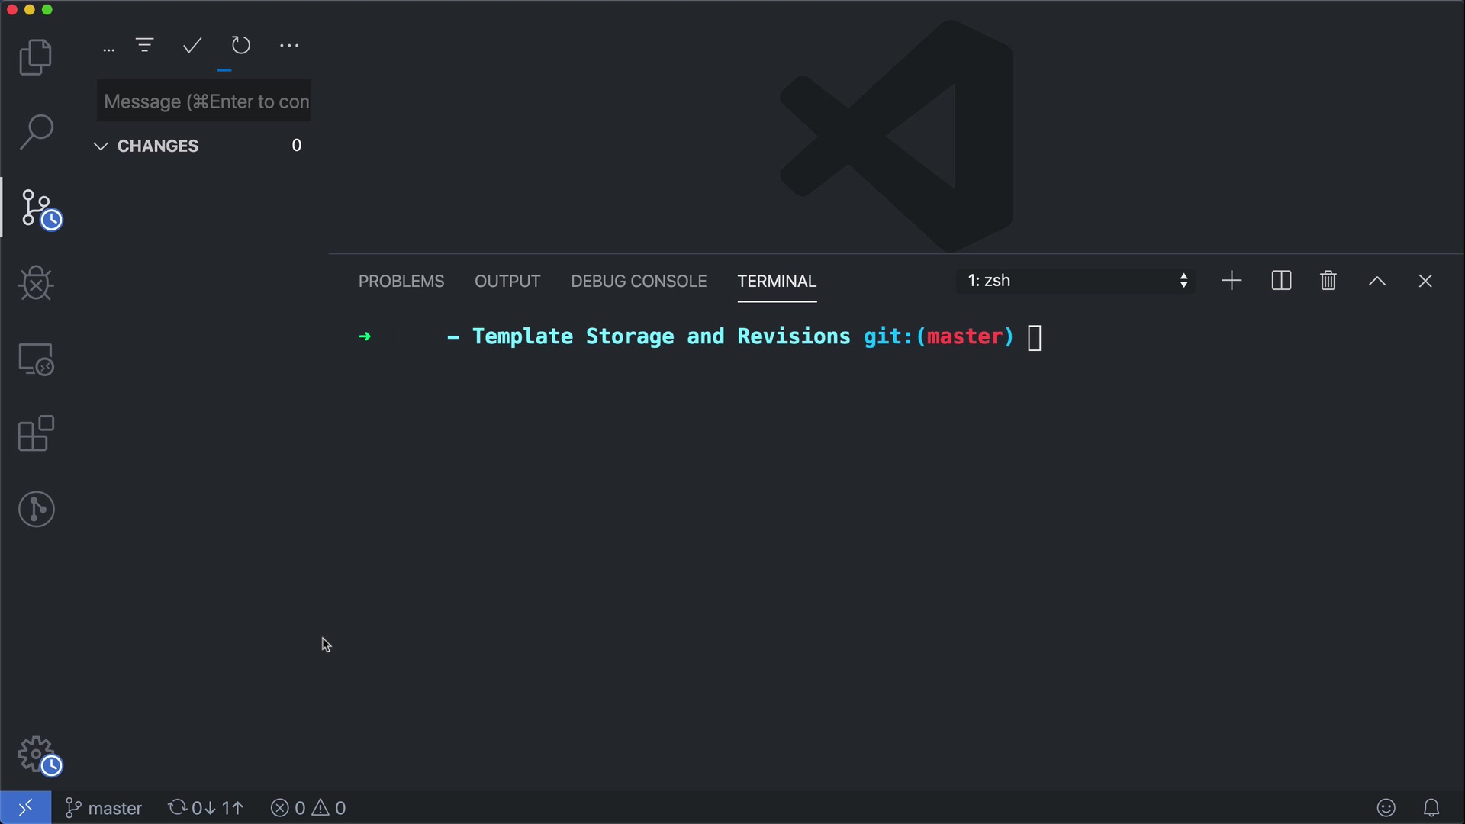1465x824 pixels.
Task: Open the Search view icon
Action: pos(35,132)
